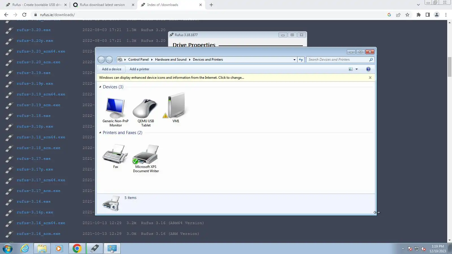Viewport: 452px width, 254px height.
Task: Open the tab search chevron in Chrome
Action: tap(418, 5)
